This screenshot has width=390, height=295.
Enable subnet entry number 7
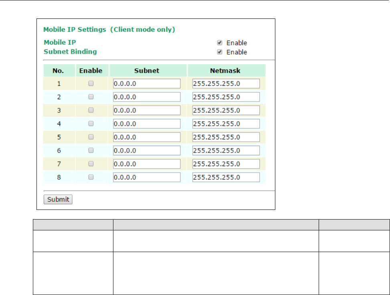[x=91, y=163]
